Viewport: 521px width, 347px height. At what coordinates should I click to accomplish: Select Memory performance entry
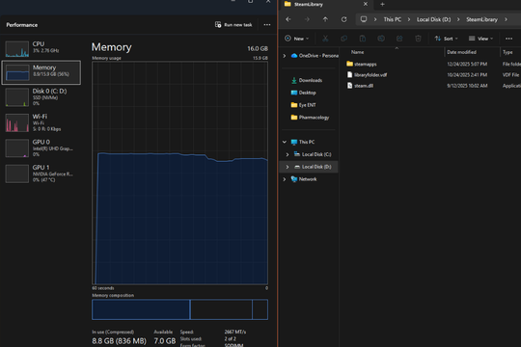click(x=41, y=72)
